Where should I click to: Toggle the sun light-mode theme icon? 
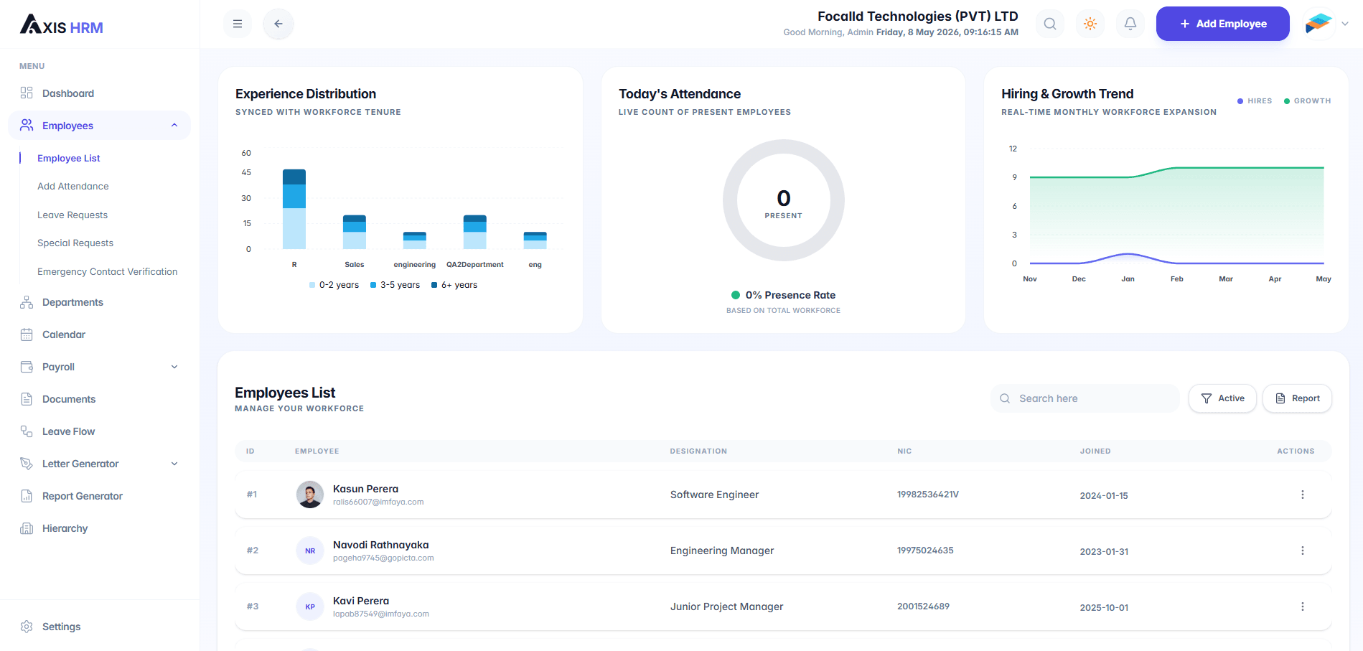tap(1090, 24)
